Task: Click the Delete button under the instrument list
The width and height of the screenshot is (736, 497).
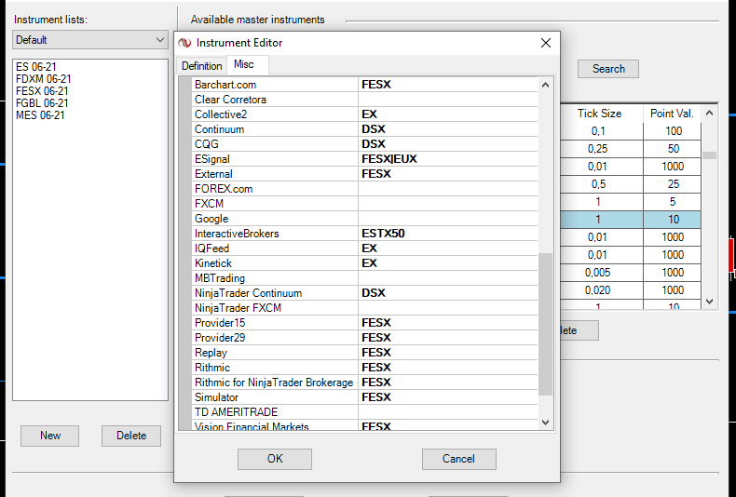Action: pos(131,436)
